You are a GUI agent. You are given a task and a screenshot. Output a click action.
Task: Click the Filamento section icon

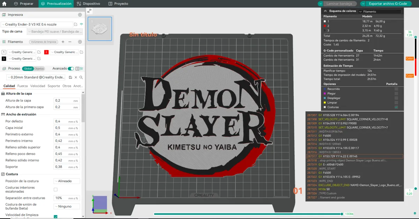(3, 42)
